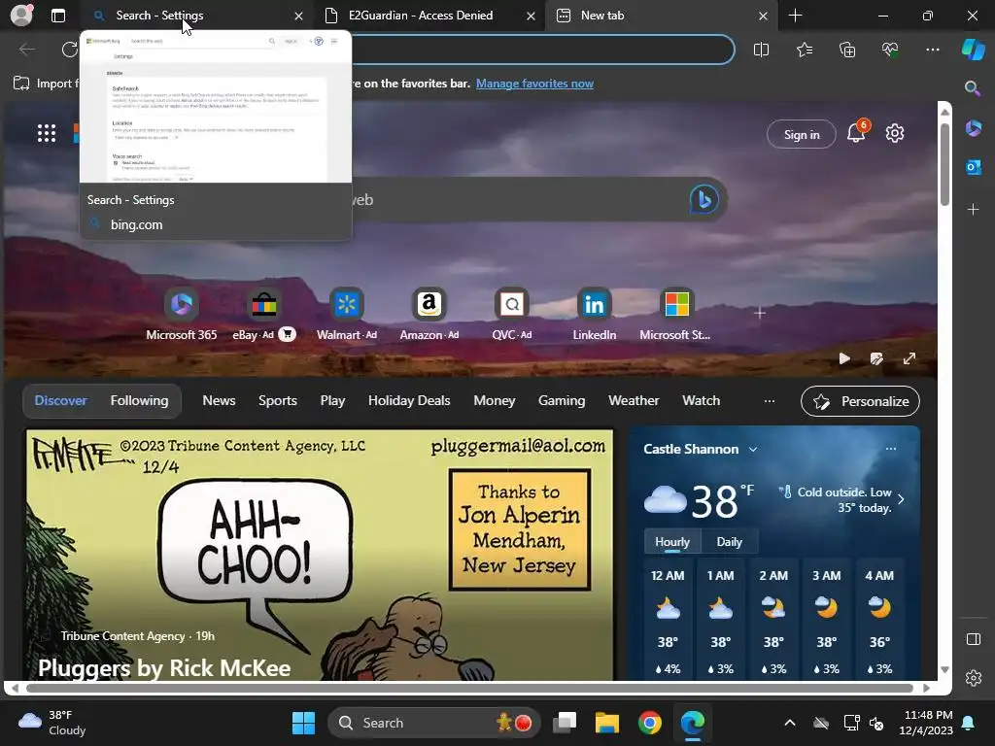The height and width of the screenshot is (746, 995).
Task: Open the Collections icon in toolbar
Action: pyautogui.click(x=847, y=50)
